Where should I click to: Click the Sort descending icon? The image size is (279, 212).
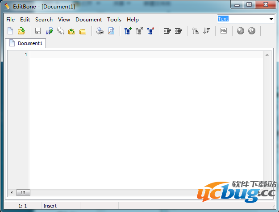pyautogui.click(x=207, y=31)
